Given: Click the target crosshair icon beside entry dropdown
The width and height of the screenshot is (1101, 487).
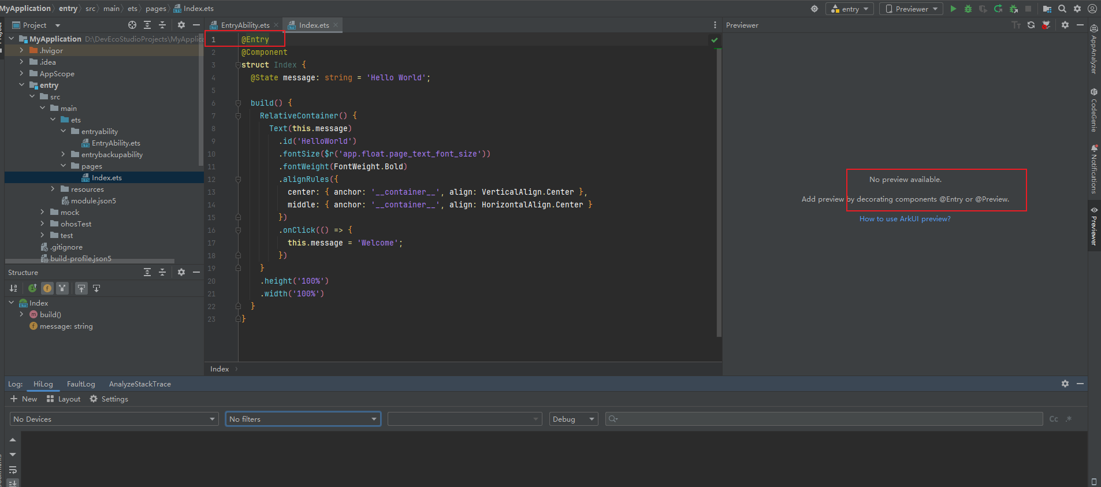Looking at the screenshot, I should tap(814, 9).
